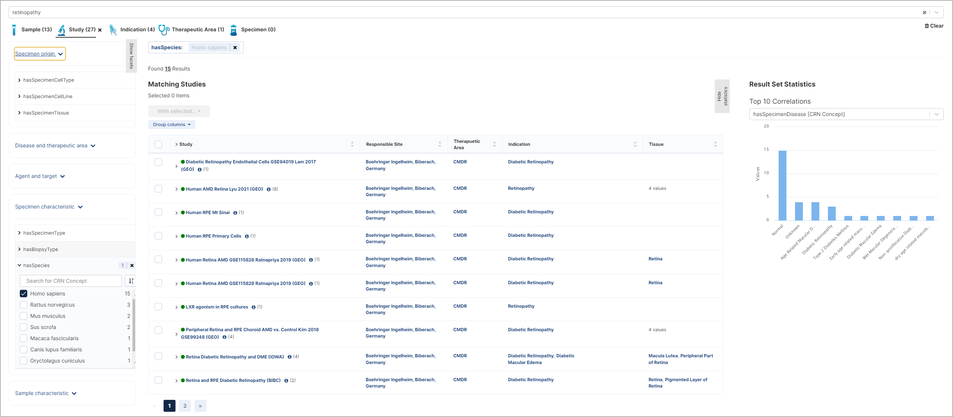Open info icon for Human RPE Mt Sinai
Viewport: 953px width, 417px height.
(235, 213)
